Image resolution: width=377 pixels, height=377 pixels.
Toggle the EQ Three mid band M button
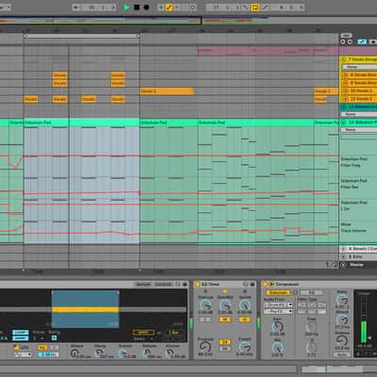coord(224,320)
